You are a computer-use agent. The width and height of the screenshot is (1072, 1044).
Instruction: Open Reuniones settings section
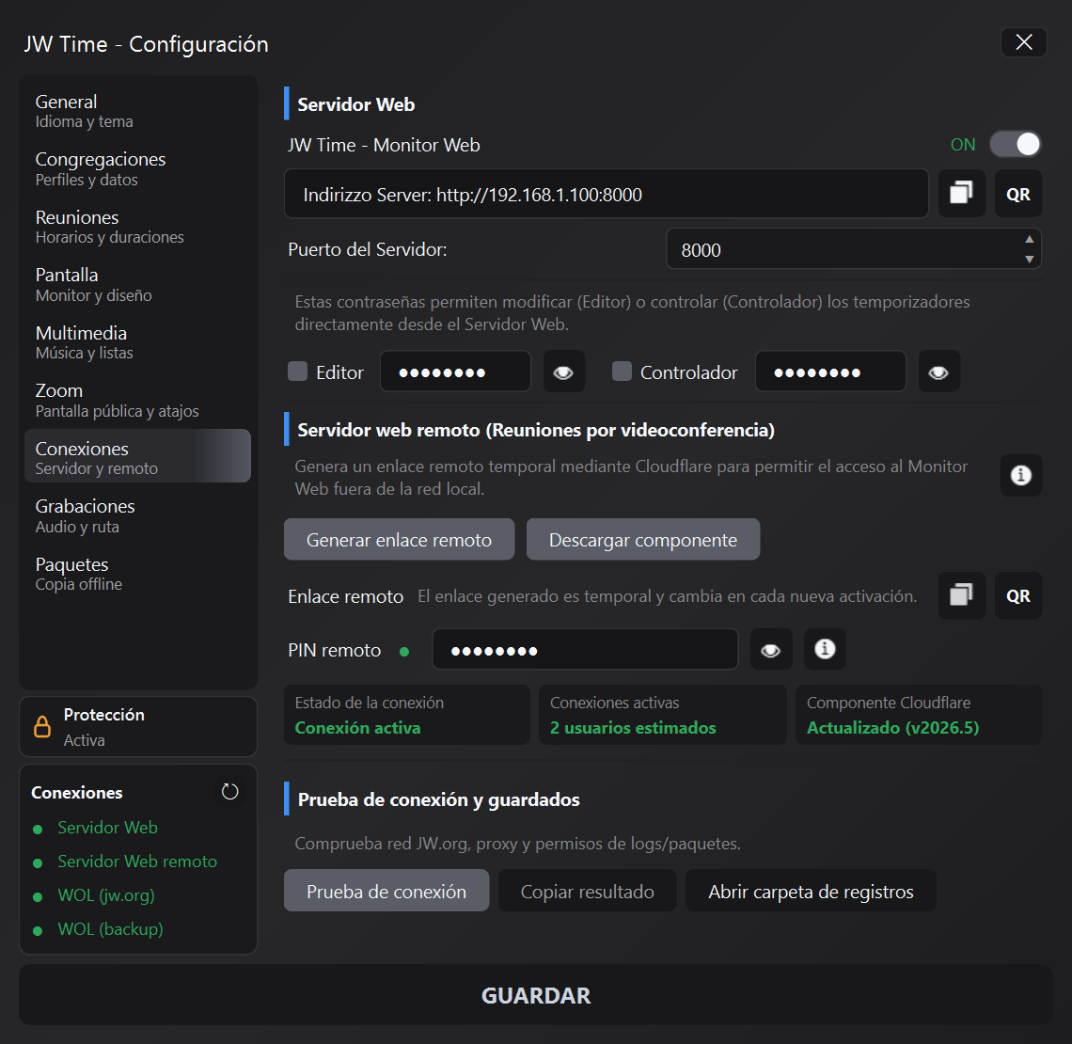tap(137, 227)
